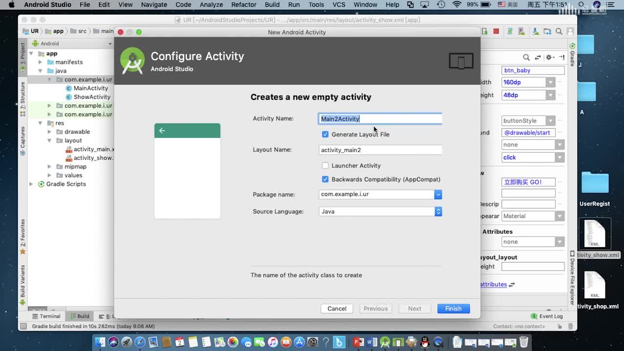Open the Package name dropdown
624x351 pixels.
tap(438, 195)
